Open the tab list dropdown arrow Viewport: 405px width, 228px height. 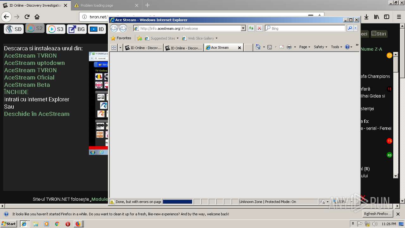[120, 47]
